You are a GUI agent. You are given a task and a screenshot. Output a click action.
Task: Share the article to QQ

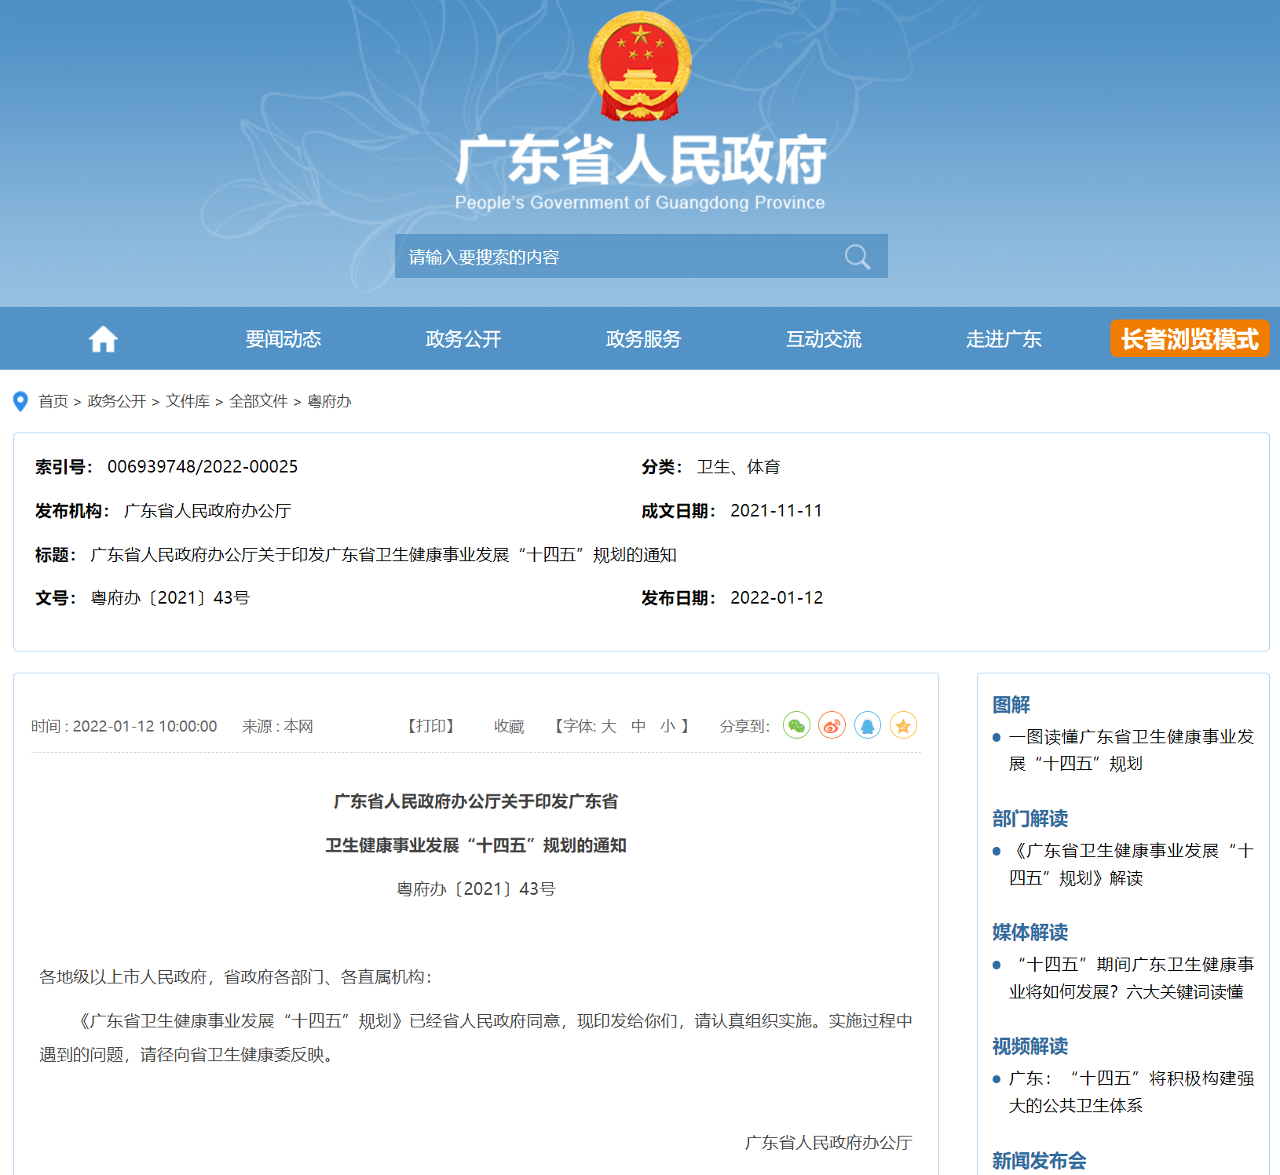(x=868, y=725)
